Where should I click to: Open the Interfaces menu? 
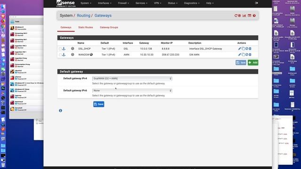[x=104, y=3]
